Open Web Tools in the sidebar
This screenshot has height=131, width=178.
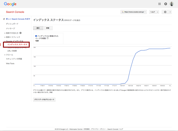[x=10, y=64]
